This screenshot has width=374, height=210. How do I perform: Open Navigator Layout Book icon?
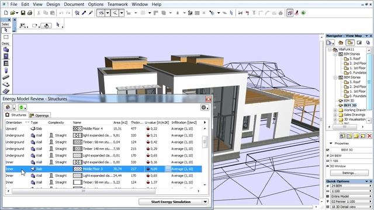pos(359,43)
